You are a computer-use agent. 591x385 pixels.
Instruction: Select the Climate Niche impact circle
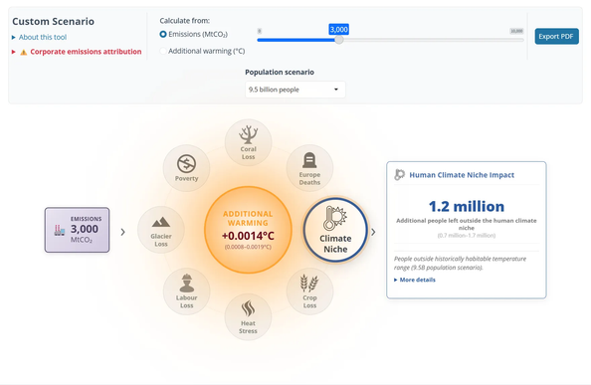[x=335, y=230]
